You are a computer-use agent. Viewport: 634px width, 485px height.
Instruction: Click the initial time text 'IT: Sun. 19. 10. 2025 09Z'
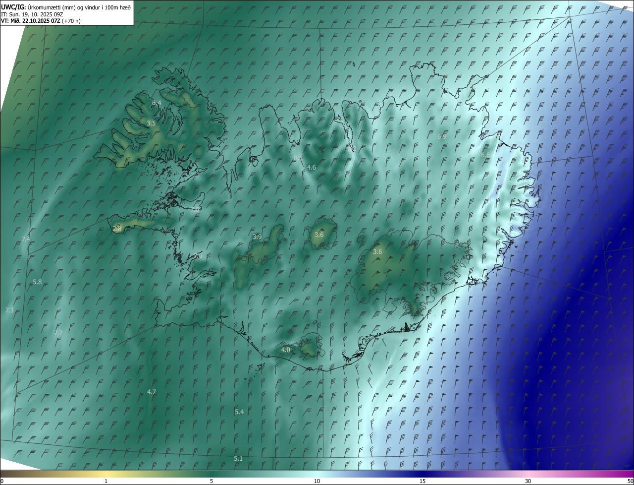tap(32, 14)
